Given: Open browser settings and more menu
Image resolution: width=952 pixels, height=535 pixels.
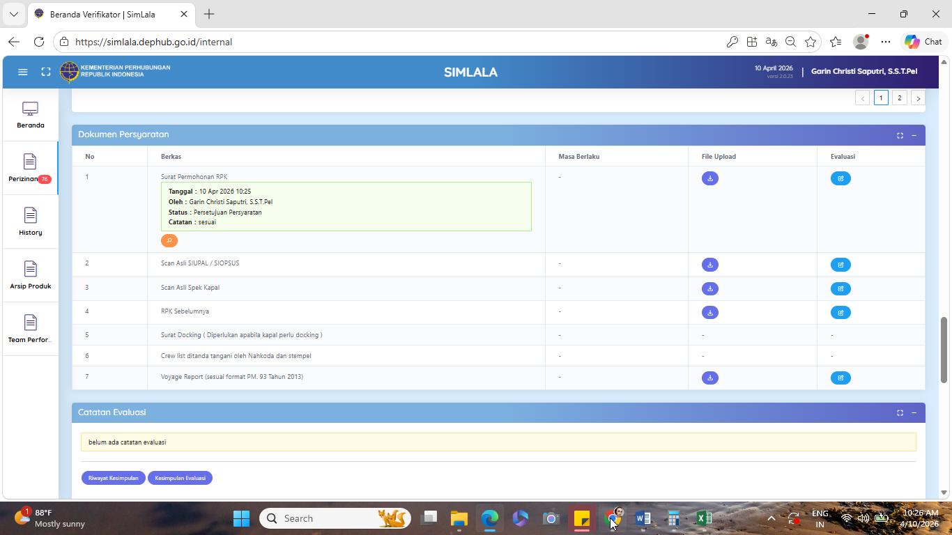Looking at the screenshot, I should coord(886,42).
